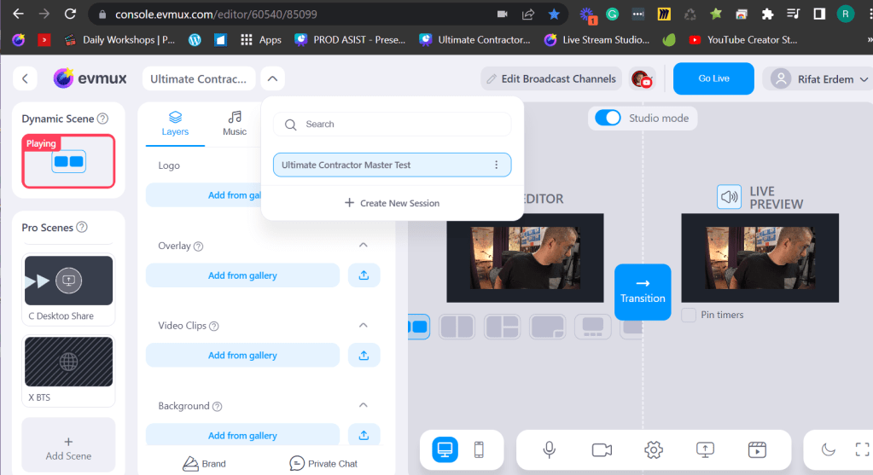The height and width of the screenshot is (475, 873).
Task: Open Grammarly extension icon
Action: click(x=613, y=14)
